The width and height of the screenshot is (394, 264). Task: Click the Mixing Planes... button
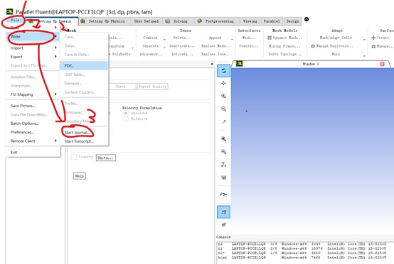[x=284, y=46]
